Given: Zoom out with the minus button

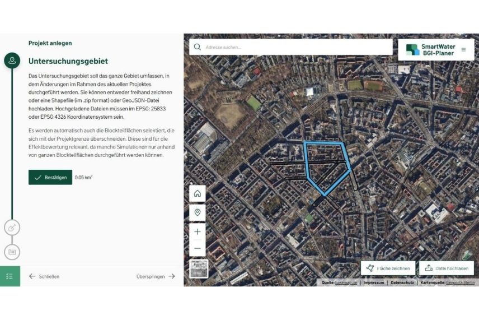Looking at the screenshot, I should coord(198,248).
